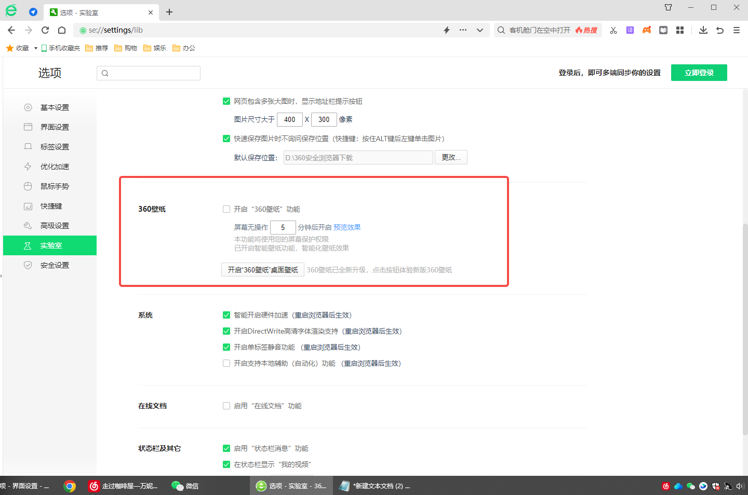Open Chrome from the taskbar

(x=70, y=486)
